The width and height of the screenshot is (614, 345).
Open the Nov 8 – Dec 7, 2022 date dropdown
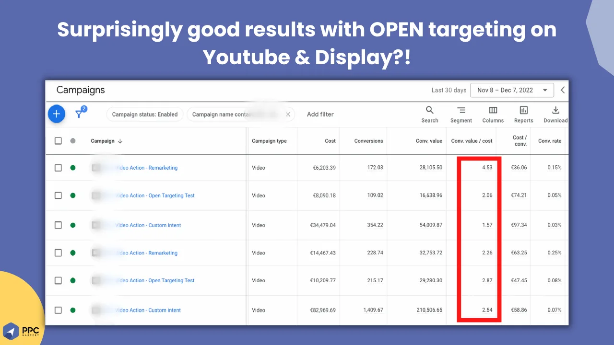coord(512,90)
